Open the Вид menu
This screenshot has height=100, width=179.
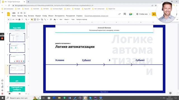[x=25, y=16]
